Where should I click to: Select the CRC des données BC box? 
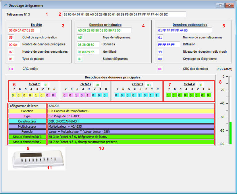coord(160,69)
